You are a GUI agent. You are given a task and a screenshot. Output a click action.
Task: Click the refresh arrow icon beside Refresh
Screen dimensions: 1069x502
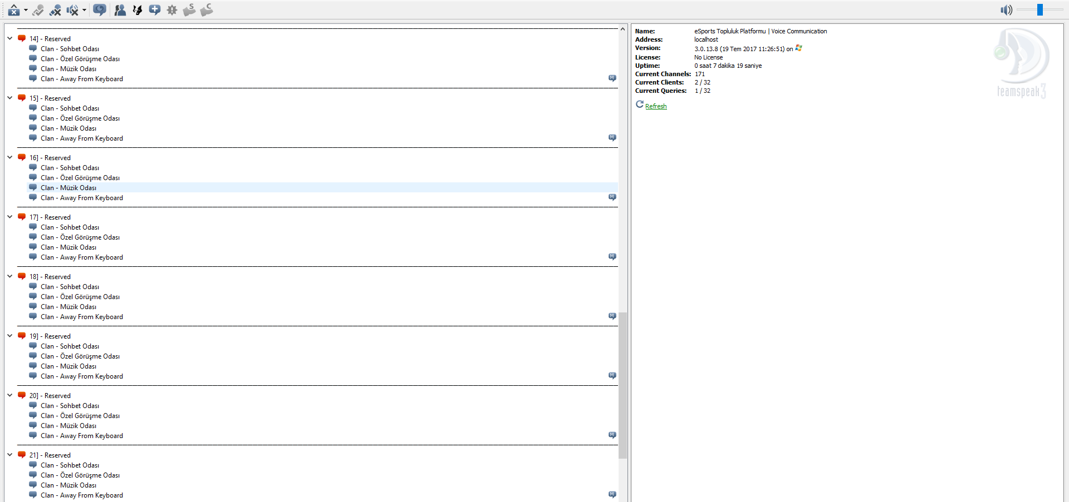(640, 105)
